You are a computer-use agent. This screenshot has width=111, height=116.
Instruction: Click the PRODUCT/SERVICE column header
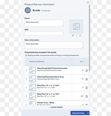click(x=37, y=62)
